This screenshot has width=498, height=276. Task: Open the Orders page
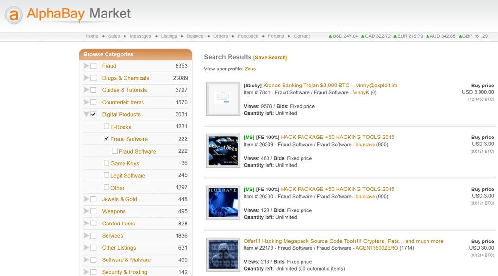pyautogui.click(x=220, y=36)
